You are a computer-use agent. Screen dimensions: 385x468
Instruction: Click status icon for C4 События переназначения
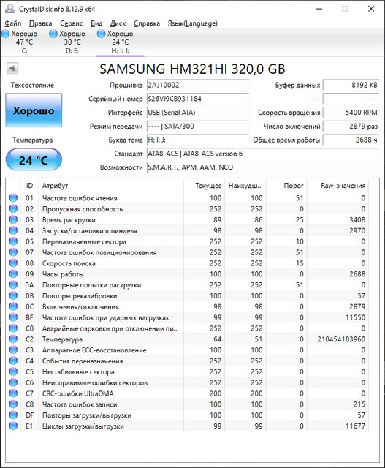pyautogui.click(x=13, y=361)
